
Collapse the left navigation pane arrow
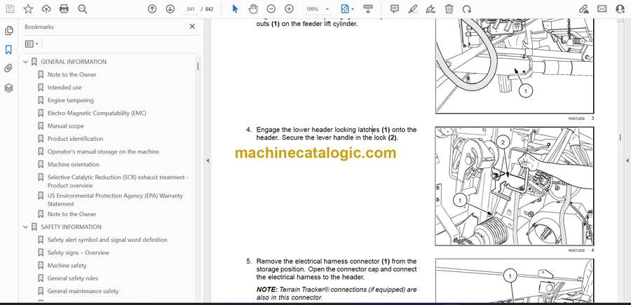(208, 161)
